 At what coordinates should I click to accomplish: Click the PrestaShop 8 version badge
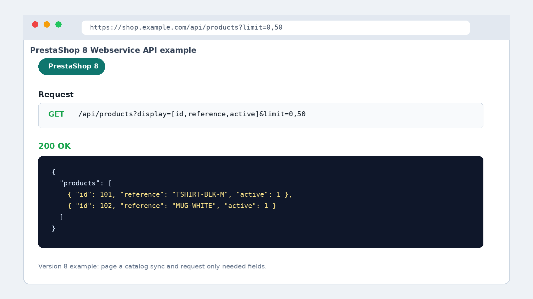pyautogui.click(x=72, y=66)
